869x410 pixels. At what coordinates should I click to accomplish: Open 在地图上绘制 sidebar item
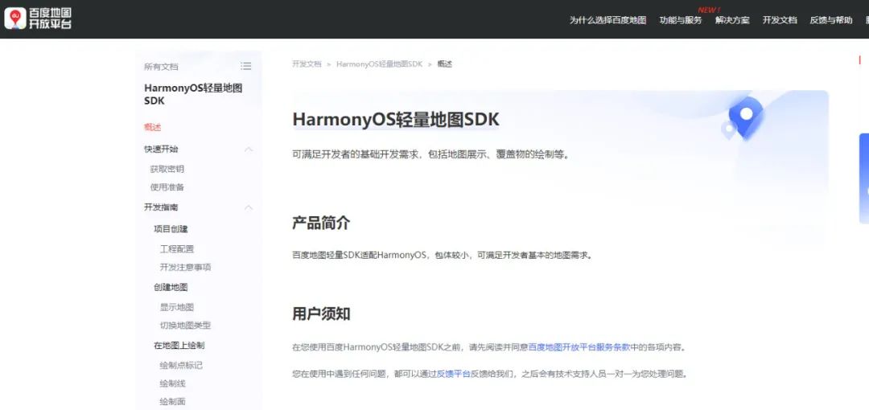click(x=179, y=345)
